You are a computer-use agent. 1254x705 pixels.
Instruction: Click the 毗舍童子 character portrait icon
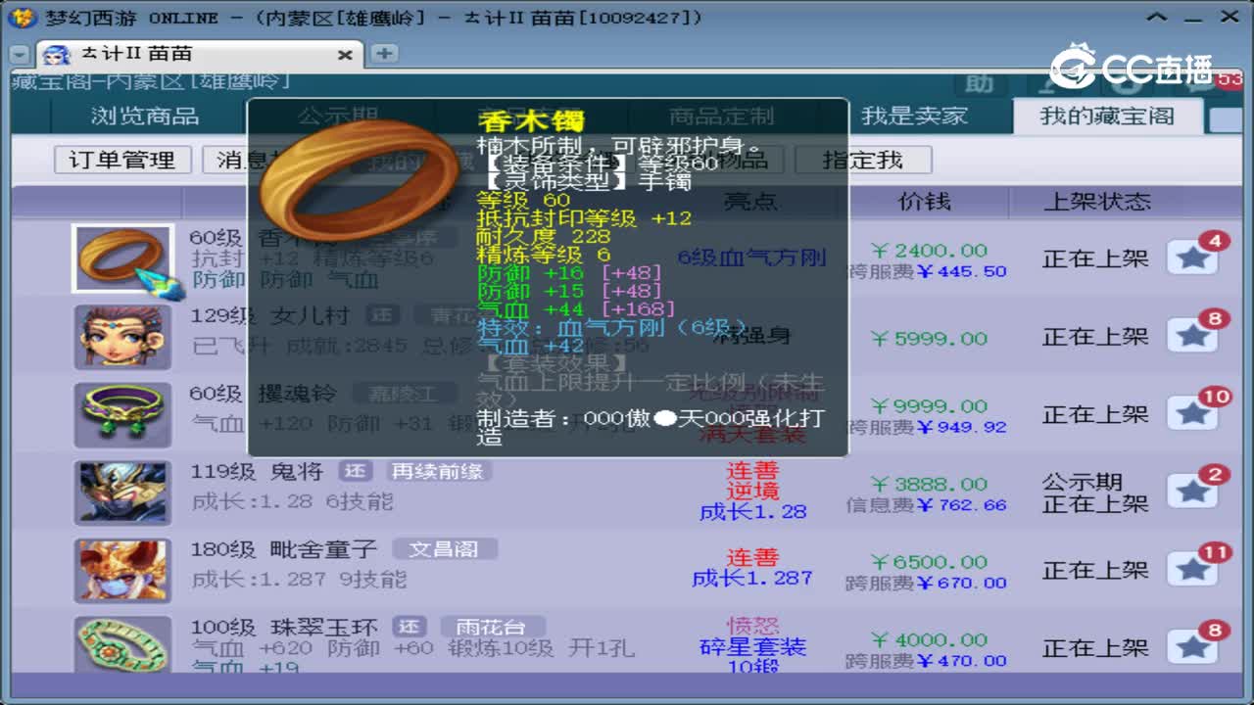pos(122,569)
